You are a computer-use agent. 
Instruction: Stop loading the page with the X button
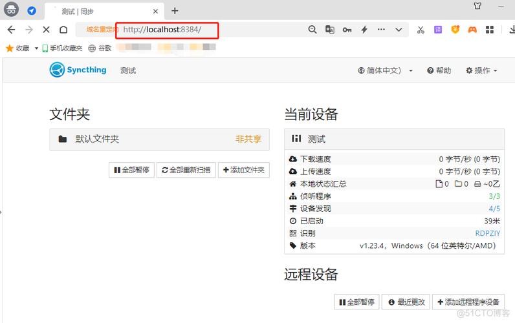[x=46, y=30]
